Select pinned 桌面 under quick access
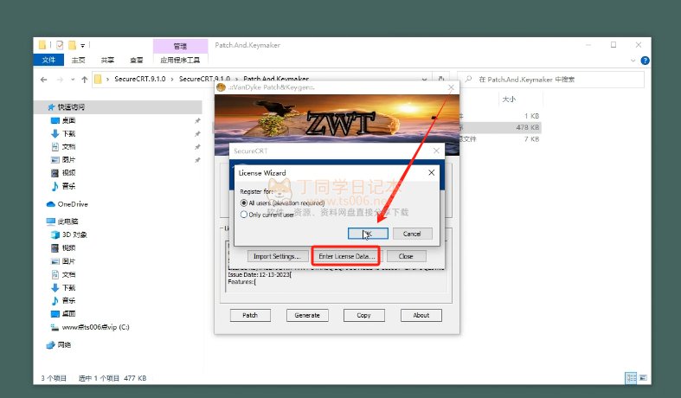The width and height of the screenshot is (681, 398). pyautogui.click(x=68, y=120)
